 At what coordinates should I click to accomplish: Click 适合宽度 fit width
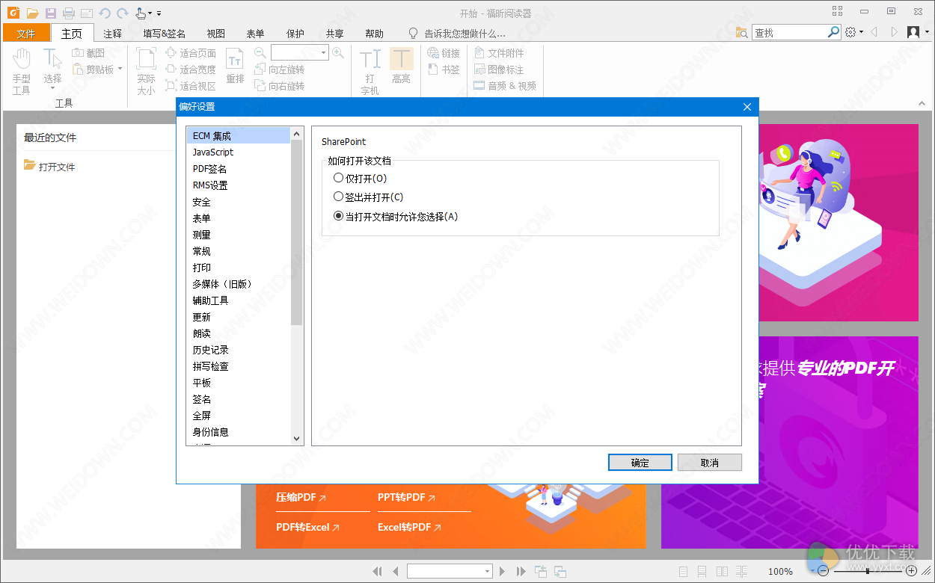191,70
